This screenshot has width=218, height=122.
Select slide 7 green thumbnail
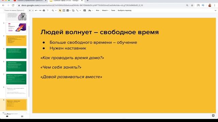[x=16, y=79]
